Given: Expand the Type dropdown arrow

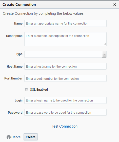Looking at the screenshot, I should point(104,54).
